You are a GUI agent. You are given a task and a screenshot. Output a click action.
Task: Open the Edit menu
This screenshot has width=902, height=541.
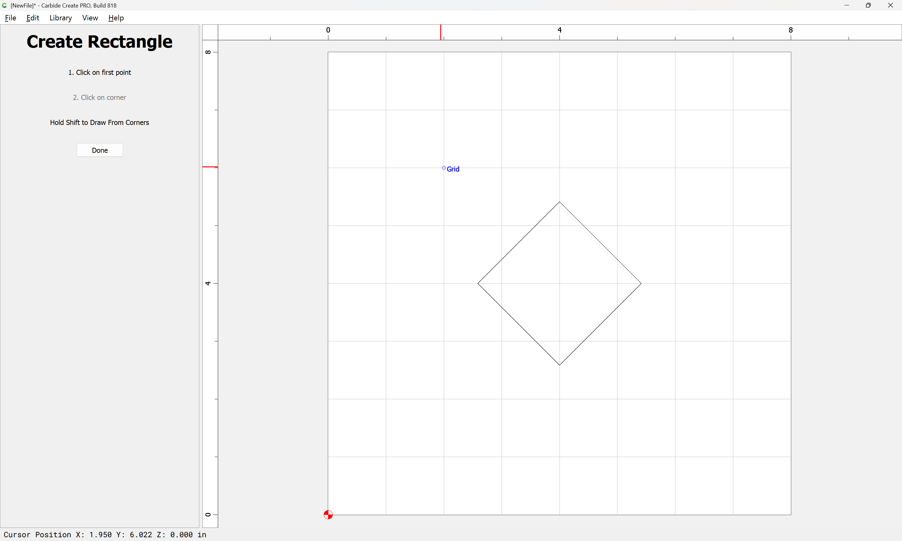click(x=33, y=18)
